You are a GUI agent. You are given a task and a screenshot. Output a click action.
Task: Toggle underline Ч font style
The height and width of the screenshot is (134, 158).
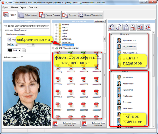click(16, 45)
